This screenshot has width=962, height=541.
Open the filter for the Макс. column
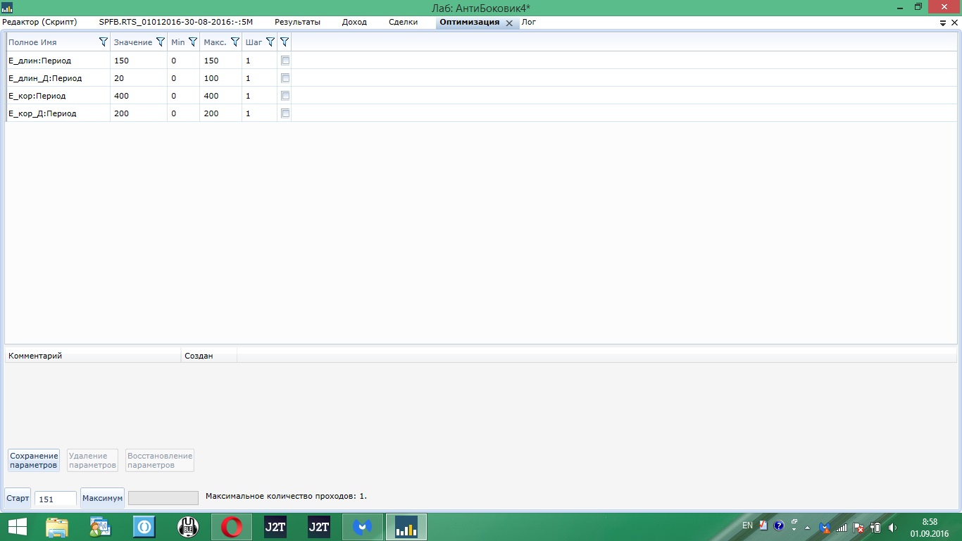tap(235, 42)
